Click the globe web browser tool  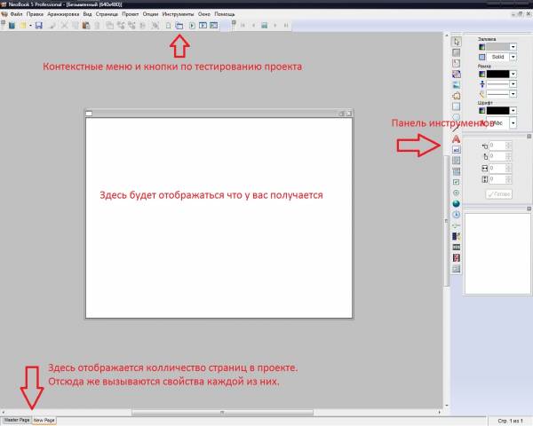(456, 203)
